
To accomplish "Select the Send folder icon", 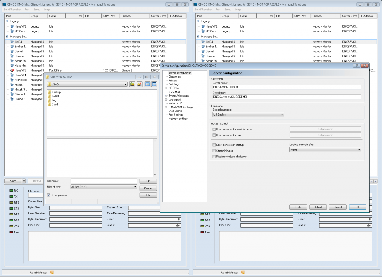I will click(49, 104).
